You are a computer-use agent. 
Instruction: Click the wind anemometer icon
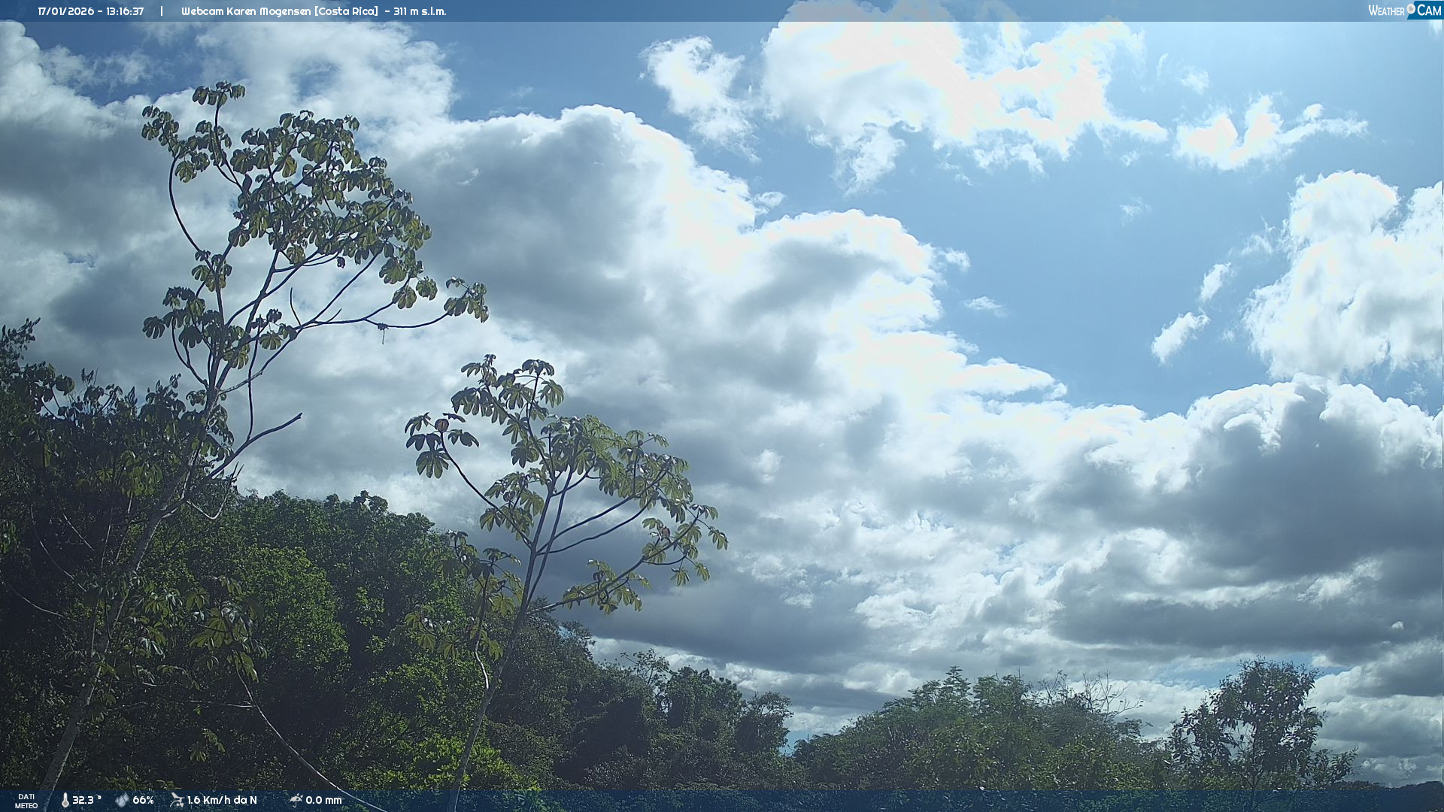tap(177, 800)
